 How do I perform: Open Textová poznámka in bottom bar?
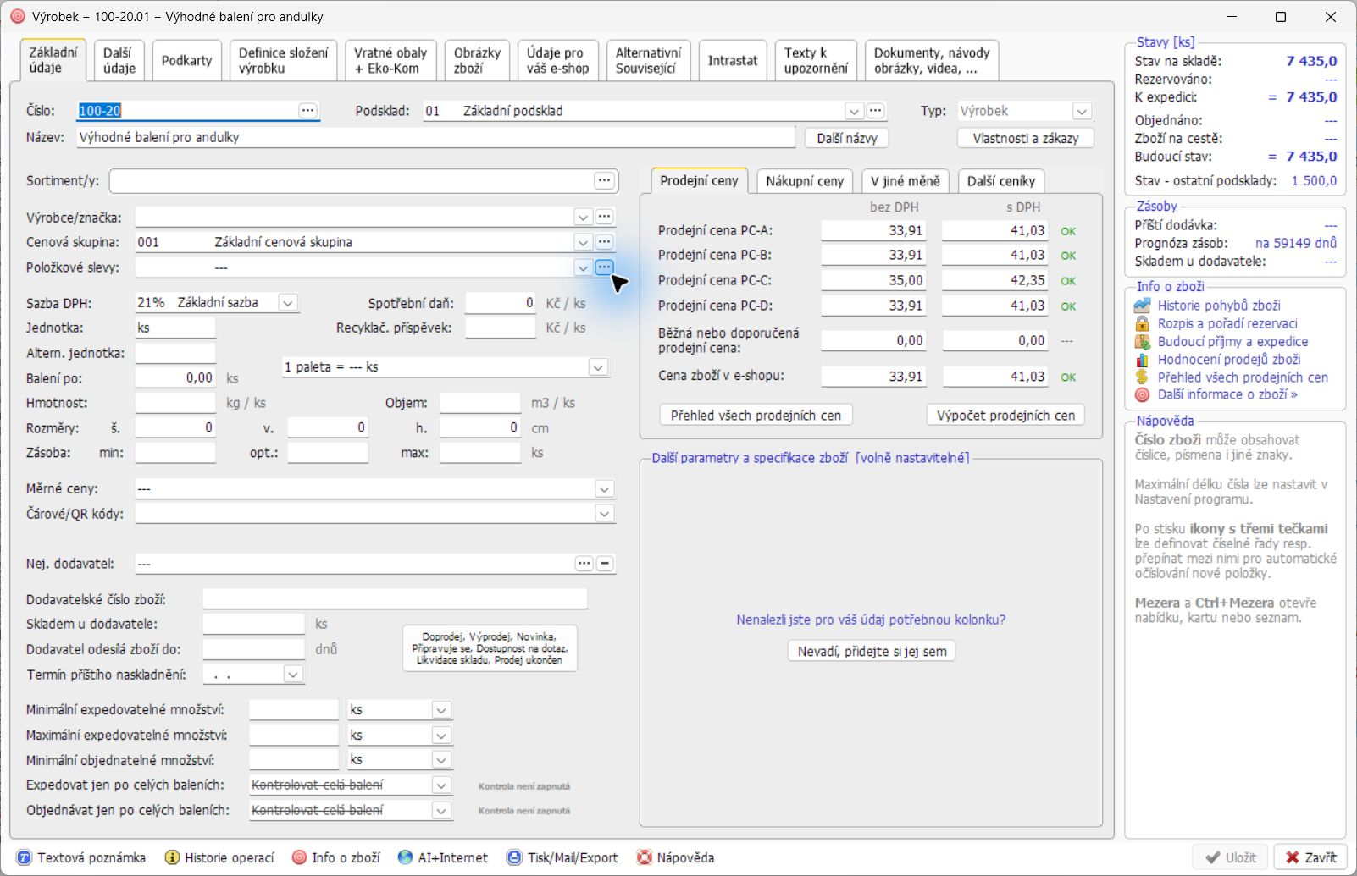(x=81, y=857)
